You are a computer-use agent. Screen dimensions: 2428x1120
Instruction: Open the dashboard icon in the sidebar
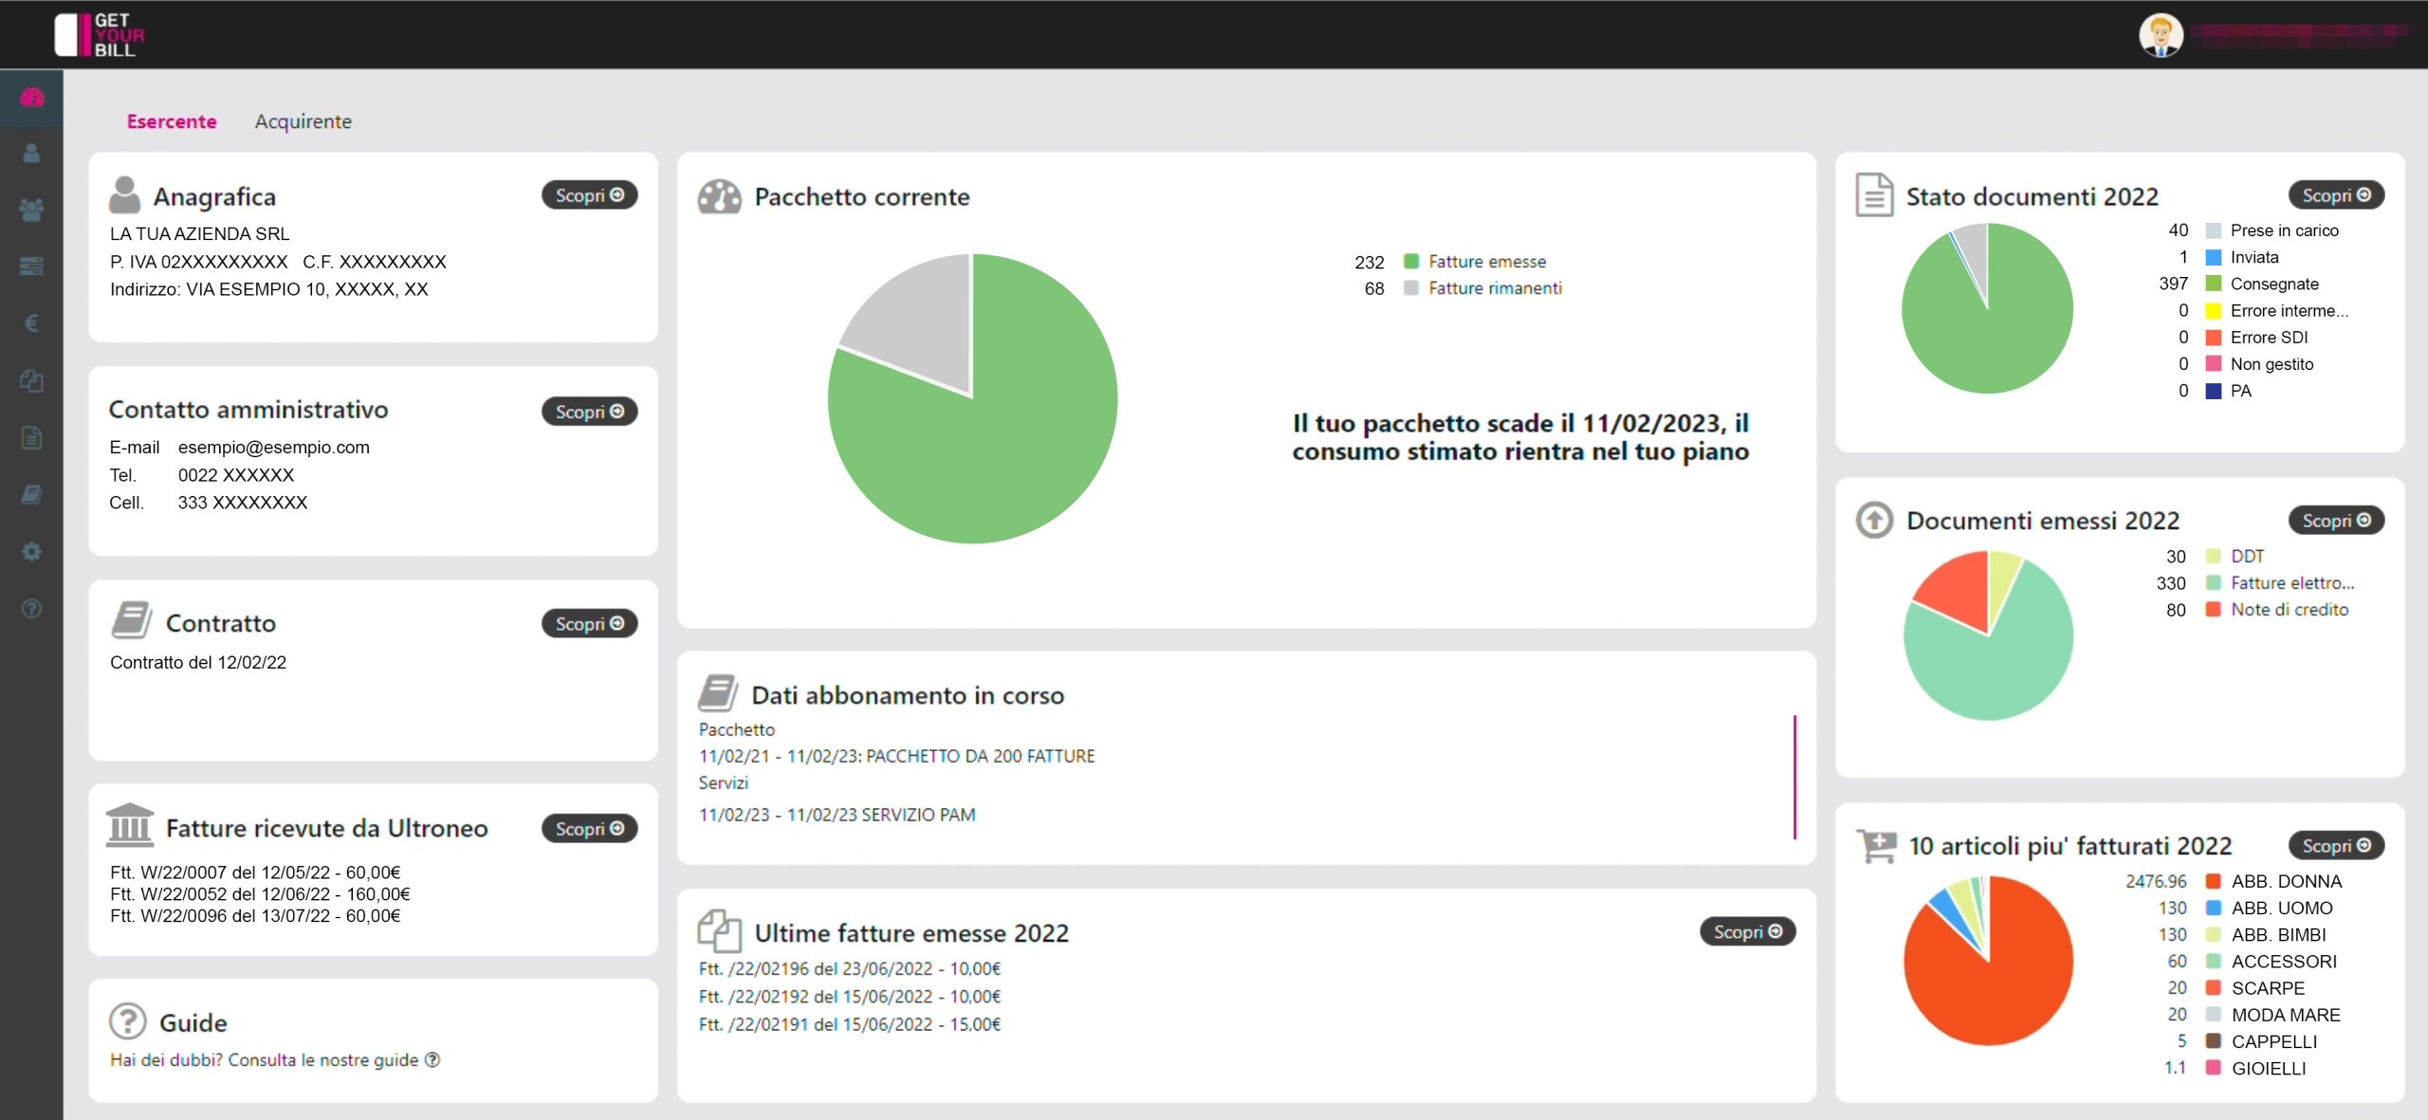(x=31, y=97)
